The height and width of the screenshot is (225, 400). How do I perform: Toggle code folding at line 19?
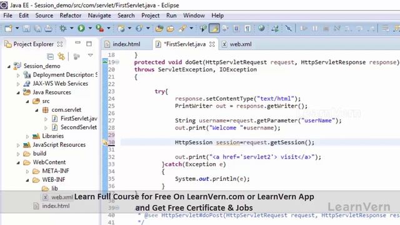click(117, 62)
